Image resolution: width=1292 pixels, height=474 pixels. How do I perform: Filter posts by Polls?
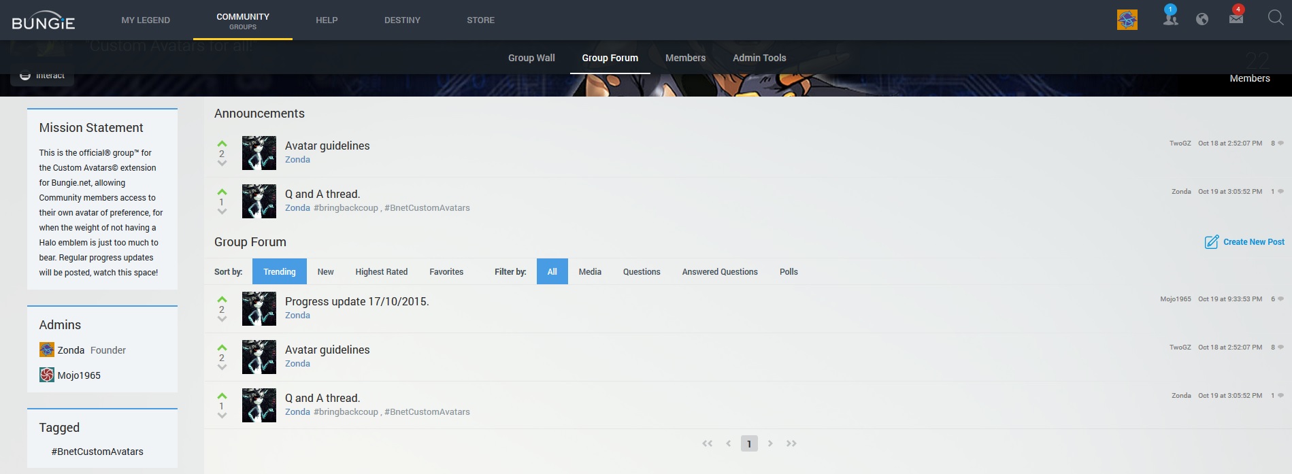pos(789,271)
